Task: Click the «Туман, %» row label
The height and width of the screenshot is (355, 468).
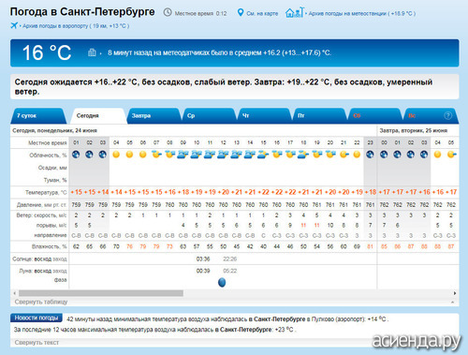Action: 55,180
